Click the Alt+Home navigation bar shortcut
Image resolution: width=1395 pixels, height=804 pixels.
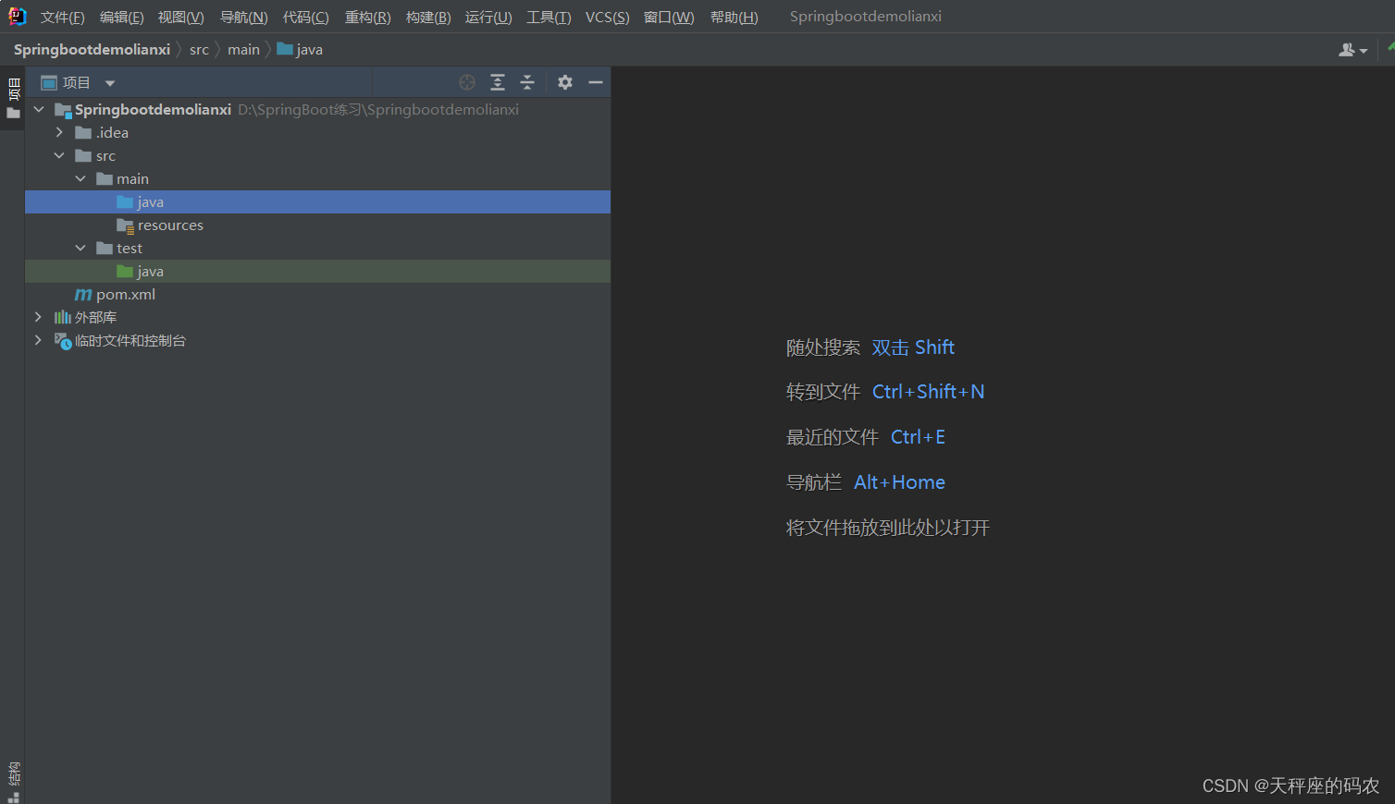899,482
